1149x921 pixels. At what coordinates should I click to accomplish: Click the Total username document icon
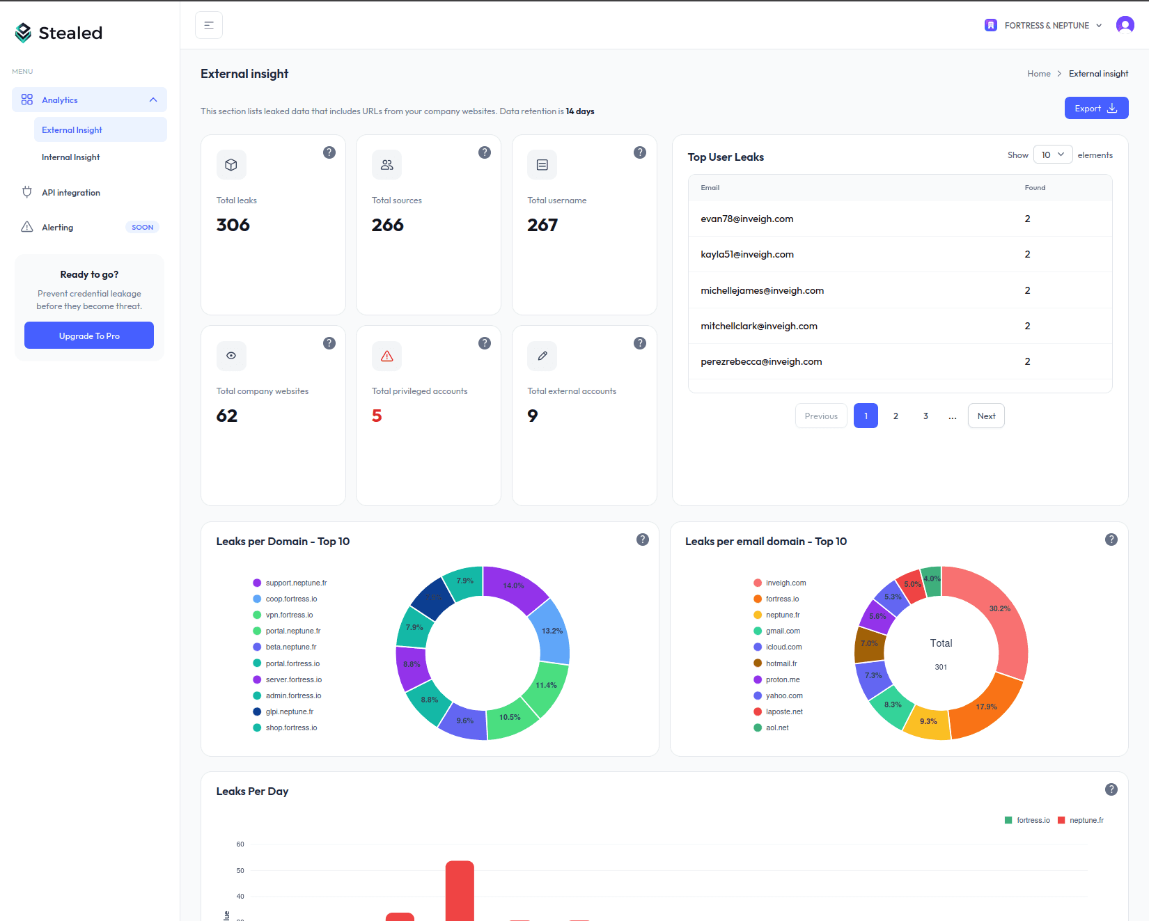click(x=542, y=165)
